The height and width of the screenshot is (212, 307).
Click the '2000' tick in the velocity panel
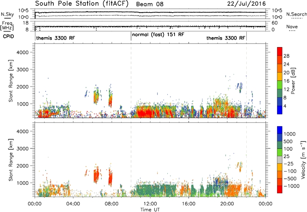click(x=23, y=166)
